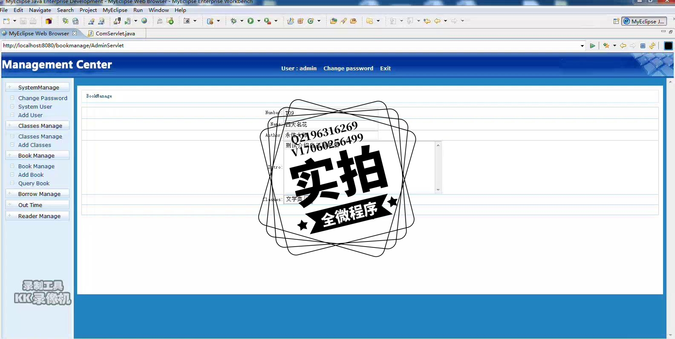Open the back history dropdown arrow
Viewport: 675px width, 339px height.
coord(445,21)
